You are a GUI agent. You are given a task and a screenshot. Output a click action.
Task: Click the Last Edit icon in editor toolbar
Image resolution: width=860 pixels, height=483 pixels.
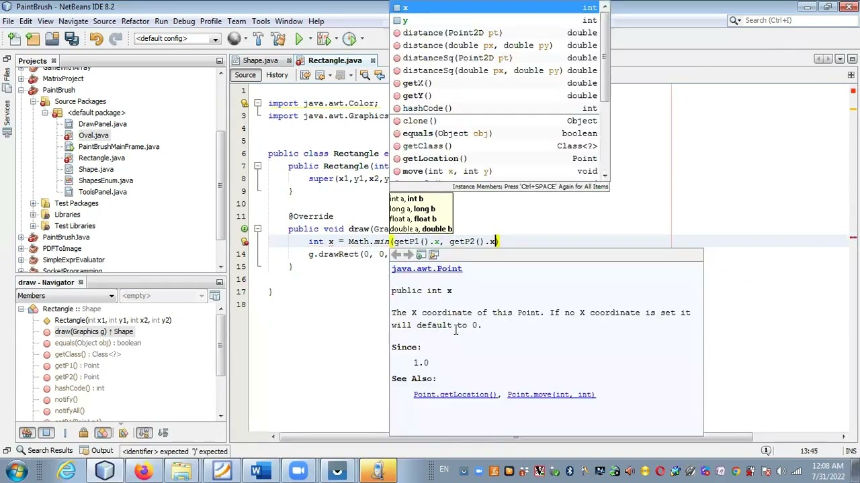(305, 75)
